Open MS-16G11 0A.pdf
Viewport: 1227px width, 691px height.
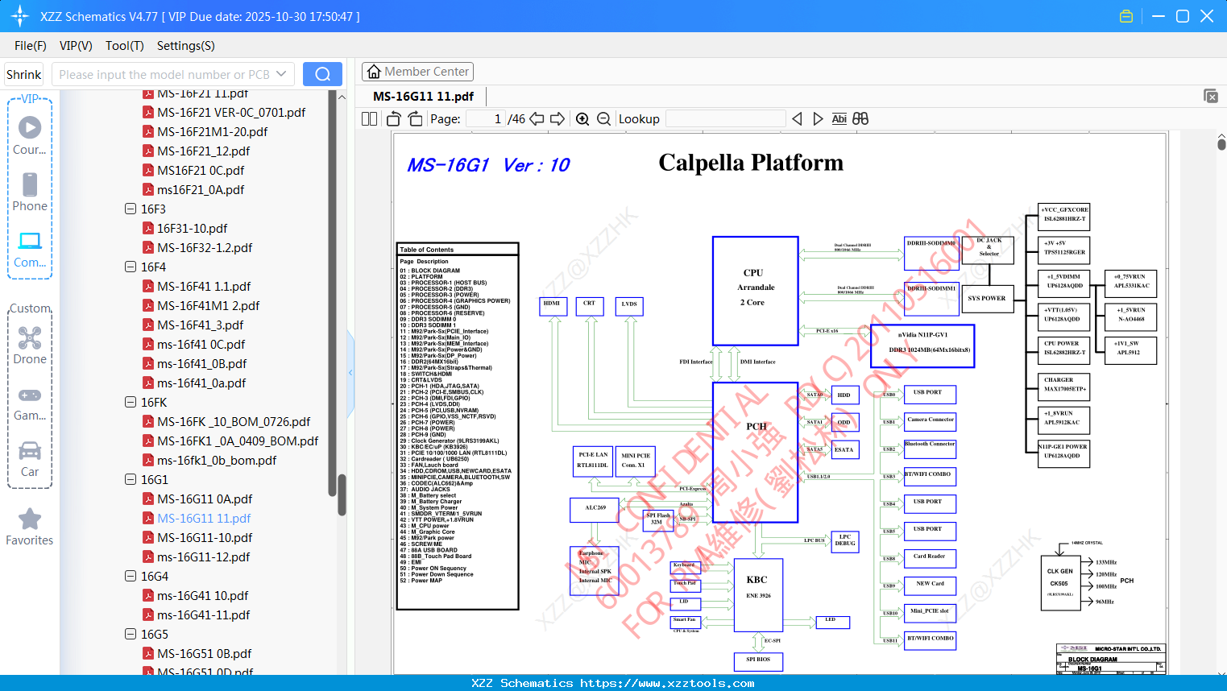(x=205, y=499)
